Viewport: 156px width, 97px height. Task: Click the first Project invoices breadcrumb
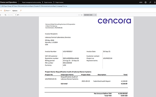pyautogui.click(x=48, y=2)
